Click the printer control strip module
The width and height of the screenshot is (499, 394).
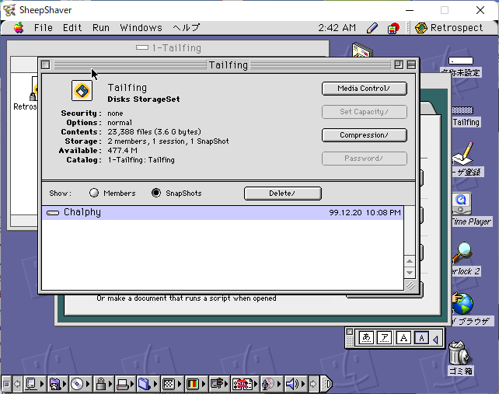(x=122, y=383)
